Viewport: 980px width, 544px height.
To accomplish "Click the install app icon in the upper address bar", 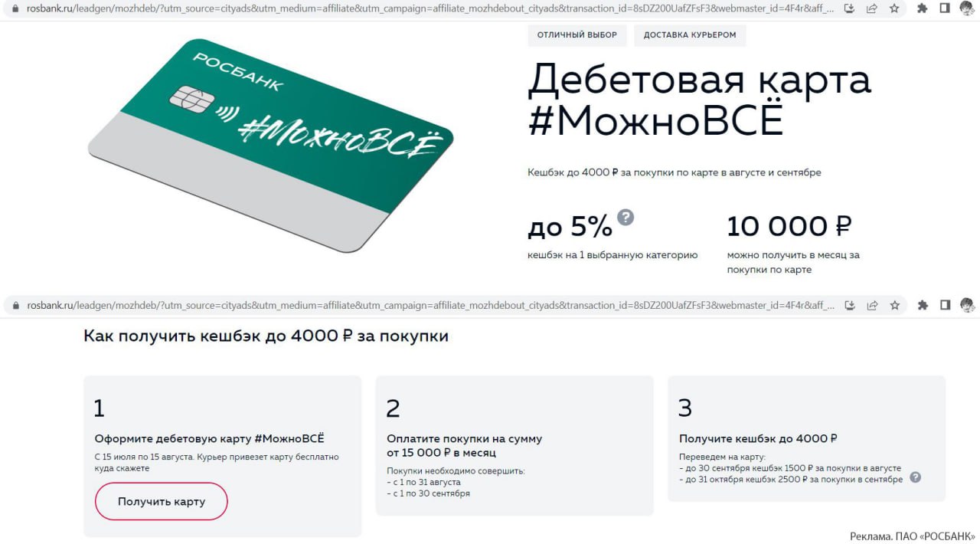I will [849, 8].
